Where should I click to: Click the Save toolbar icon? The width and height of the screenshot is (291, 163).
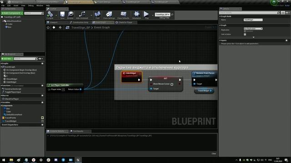[x=62, y=15]
